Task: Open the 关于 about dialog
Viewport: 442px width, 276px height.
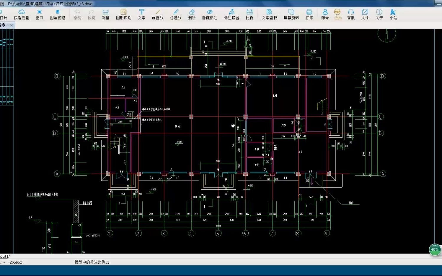Action: point(379,14)
